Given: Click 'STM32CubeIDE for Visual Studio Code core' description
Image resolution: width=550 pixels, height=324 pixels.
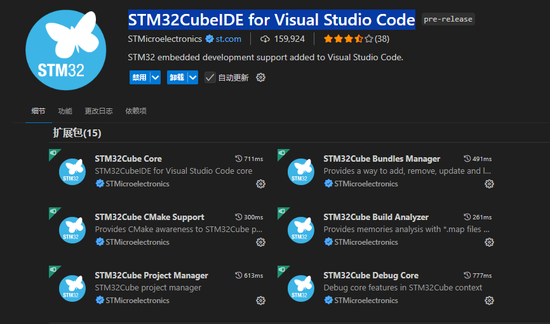Looking at the screenshot, I should pyautogui.click(x=173, y=171).
